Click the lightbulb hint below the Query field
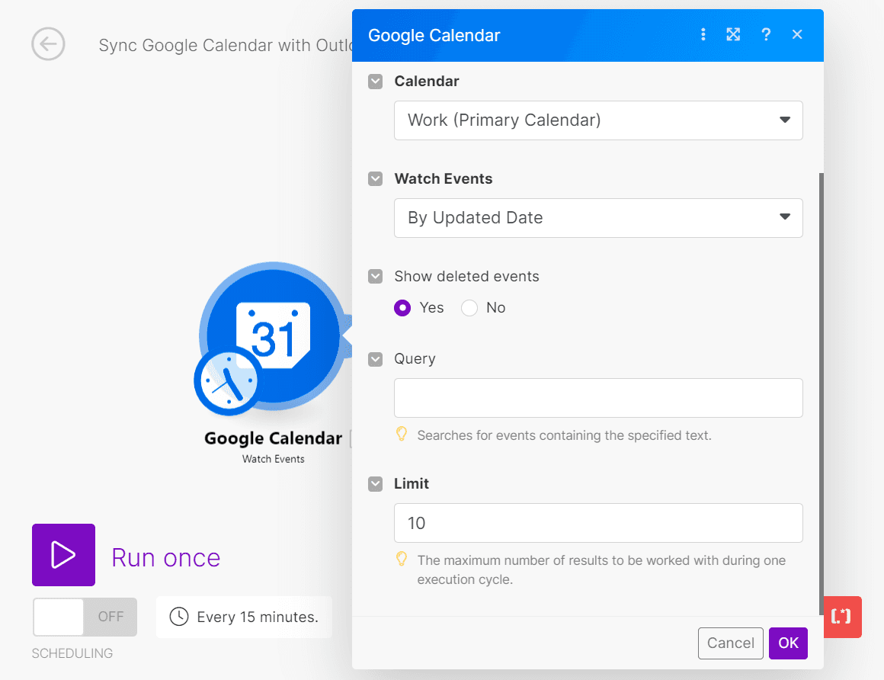Image resolution: width=884 pixels, height=680 pixels. pos(402,433)
